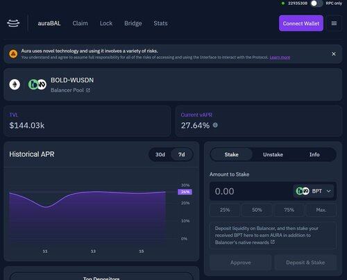Click Connect Wallet button
Screen dimensions: 347x280
pos(301,23)
